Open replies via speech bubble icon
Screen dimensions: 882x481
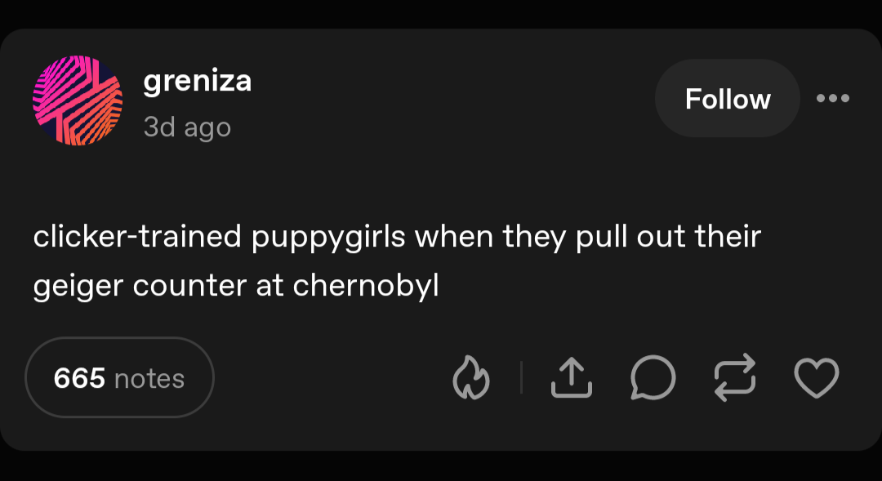click(x=653, y=378)
